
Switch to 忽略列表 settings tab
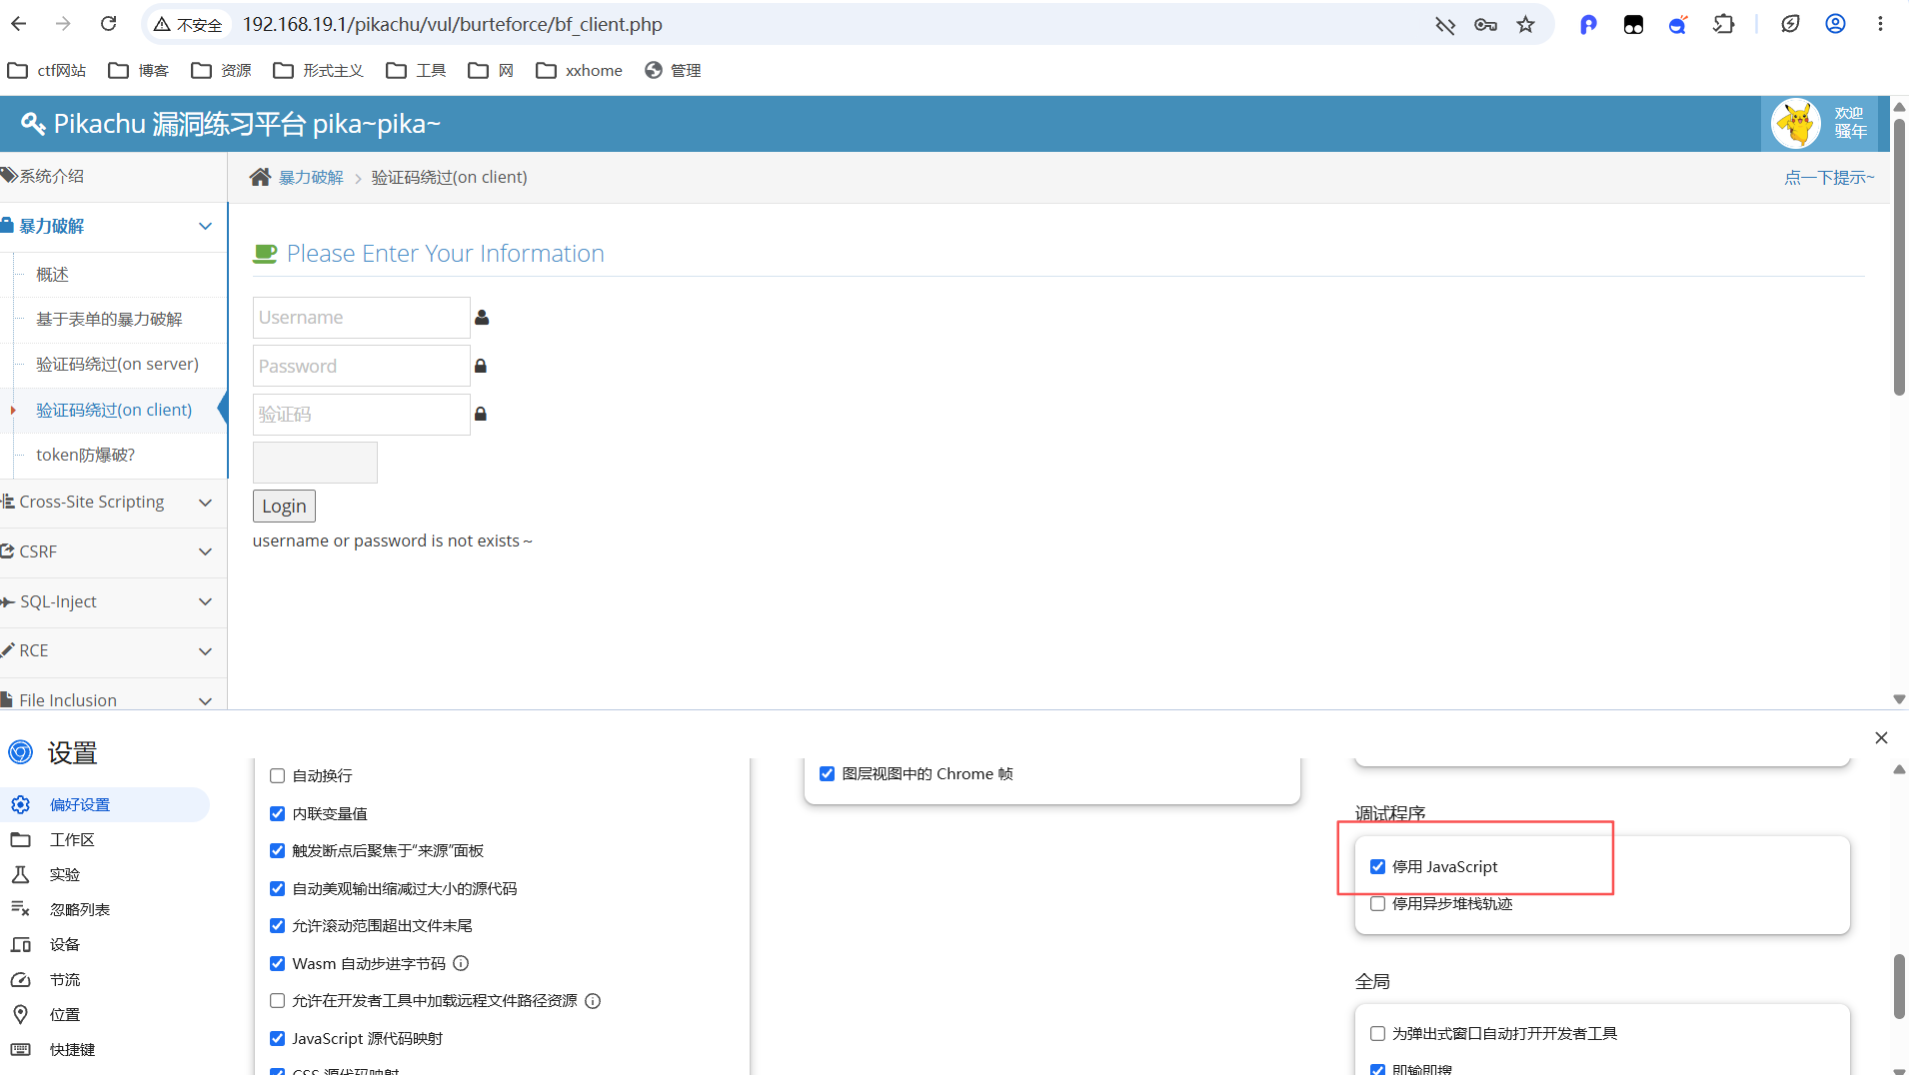coord(105,909)
